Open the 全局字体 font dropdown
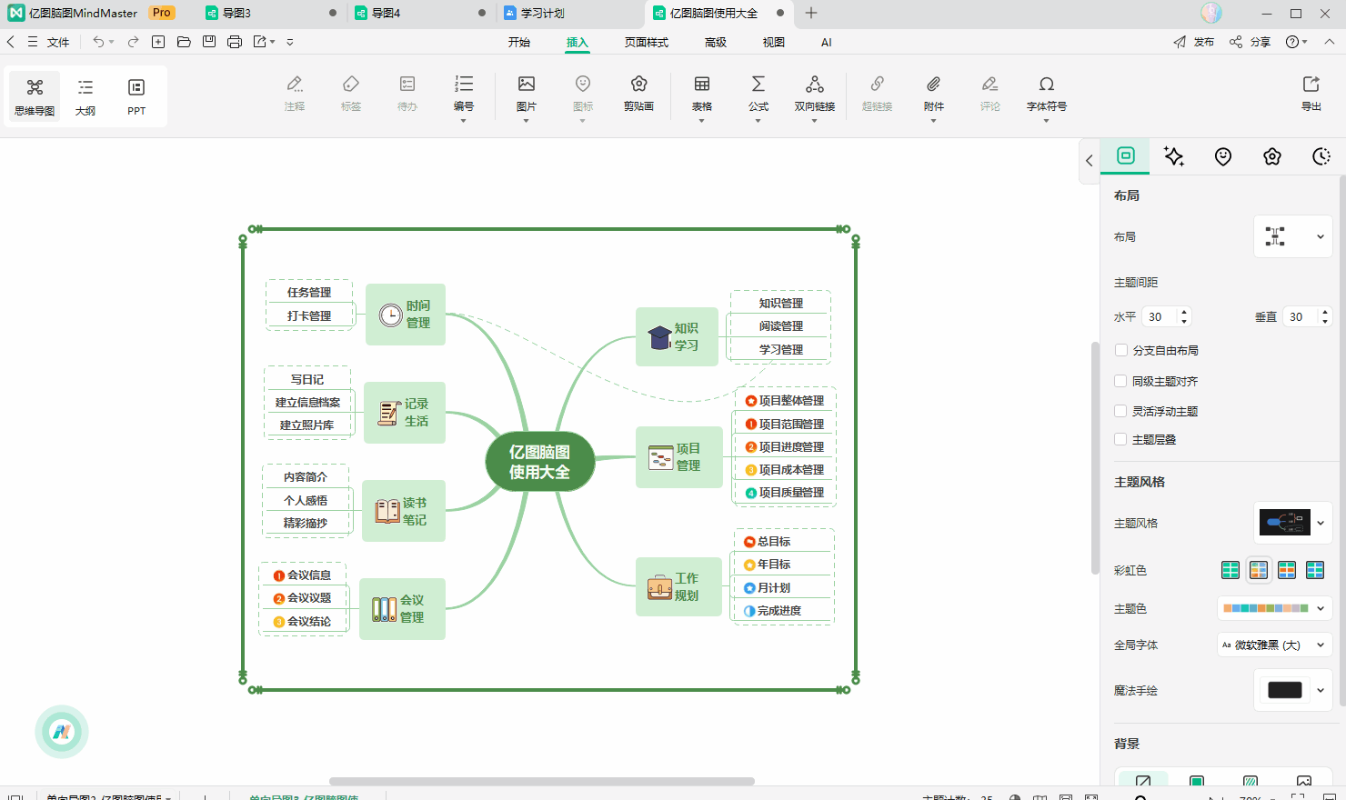 1274,645
